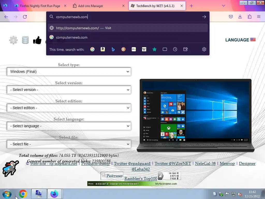Click inside the address bar text field

point(128,17)
